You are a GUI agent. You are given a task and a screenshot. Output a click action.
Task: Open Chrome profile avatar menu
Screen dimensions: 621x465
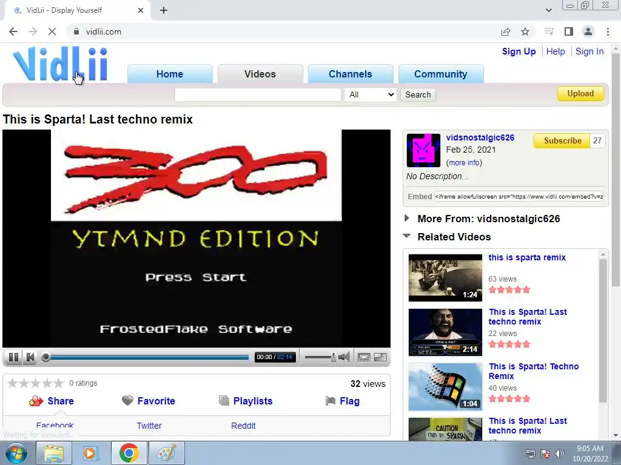pyautogui.click(x=588, y=31)
